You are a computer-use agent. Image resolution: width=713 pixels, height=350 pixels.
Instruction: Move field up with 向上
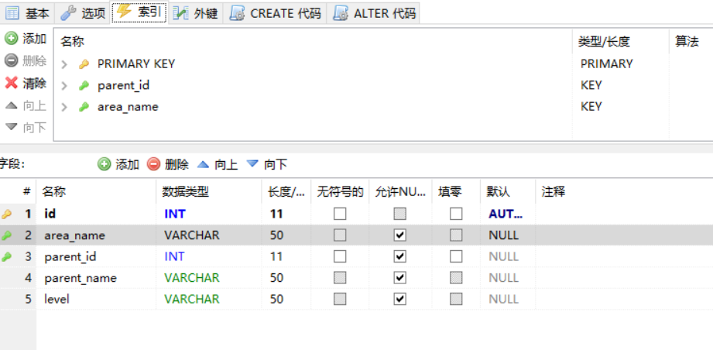click(x=218, y=164)
